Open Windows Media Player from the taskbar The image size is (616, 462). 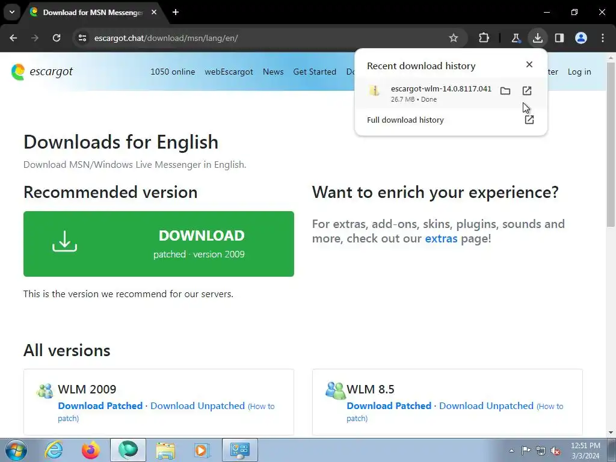pyautogui.click(x=202, y=450)
